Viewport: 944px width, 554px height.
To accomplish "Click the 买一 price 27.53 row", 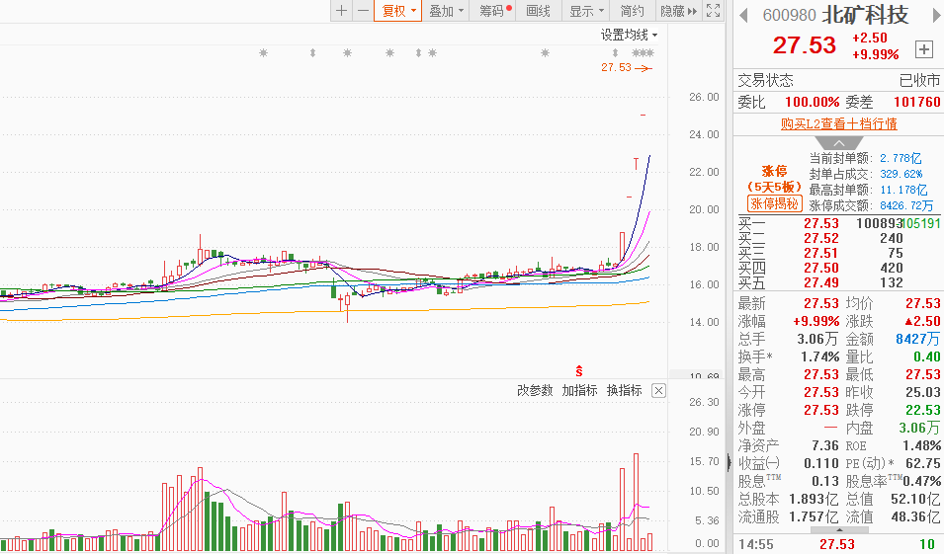I will (x=839, y=223).
